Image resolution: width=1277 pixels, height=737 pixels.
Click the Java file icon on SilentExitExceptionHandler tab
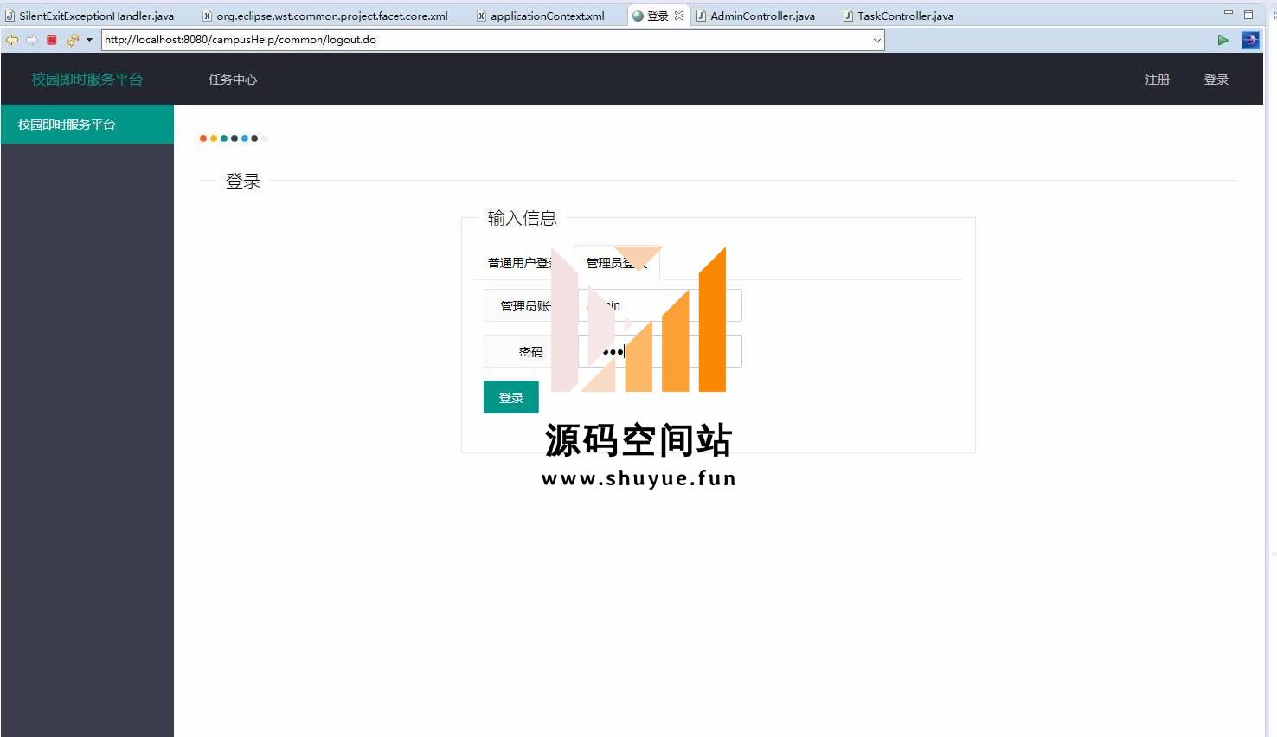click(x=10, y=16)
